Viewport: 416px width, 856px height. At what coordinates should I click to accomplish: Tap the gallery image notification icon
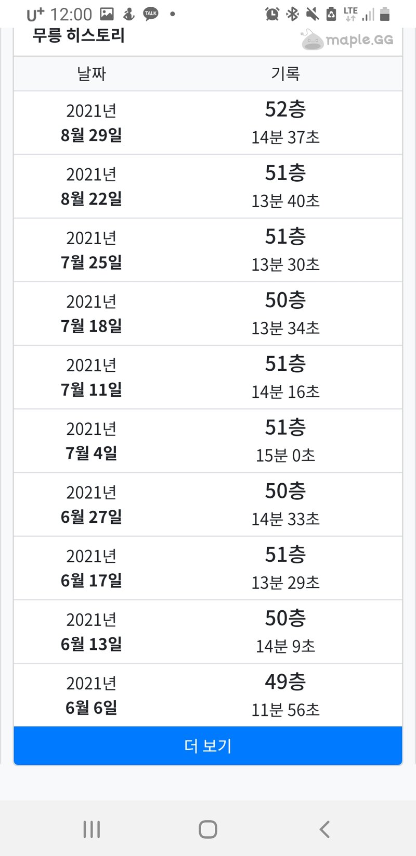click(x=107, y=14)
